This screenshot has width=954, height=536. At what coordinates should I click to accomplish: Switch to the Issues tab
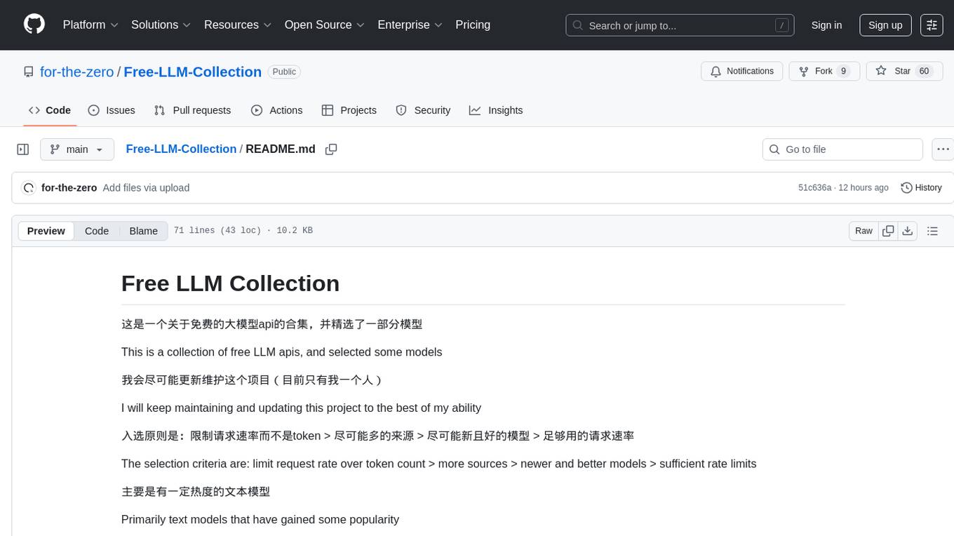(112, 110)
